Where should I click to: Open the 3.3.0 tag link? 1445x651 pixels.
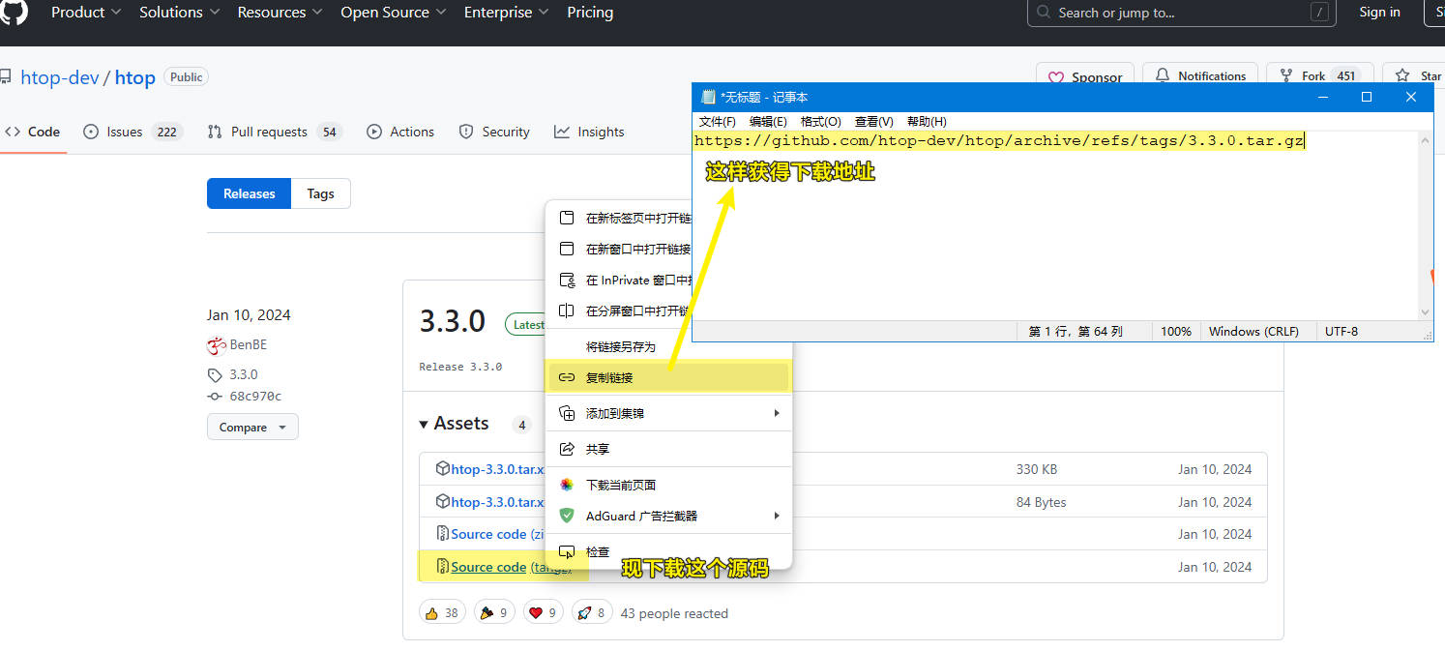click(244, 374)
